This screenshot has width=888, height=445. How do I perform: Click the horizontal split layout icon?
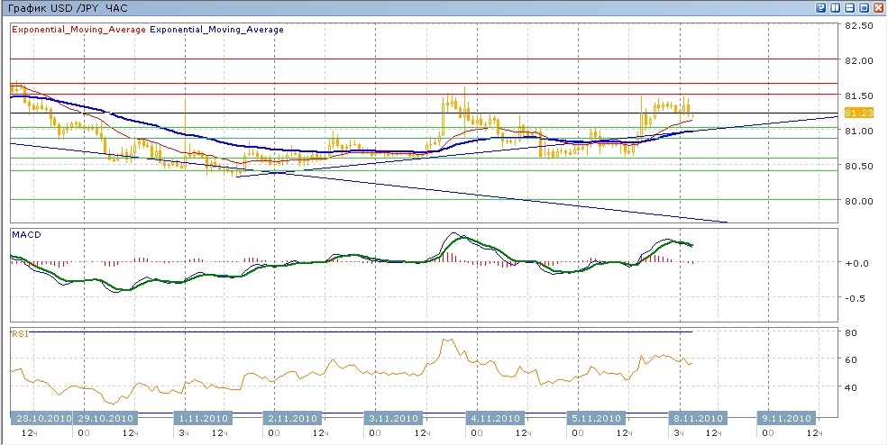click(850, 7)
